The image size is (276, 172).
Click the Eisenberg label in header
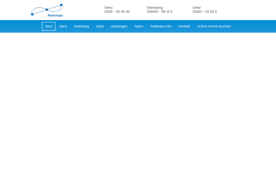155,8
